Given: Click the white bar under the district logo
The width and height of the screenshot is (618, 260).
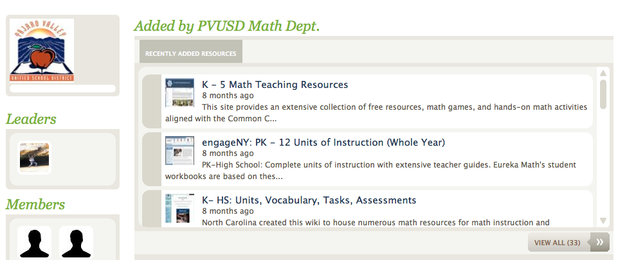Looking at the screenshot, I should point(63,89).
